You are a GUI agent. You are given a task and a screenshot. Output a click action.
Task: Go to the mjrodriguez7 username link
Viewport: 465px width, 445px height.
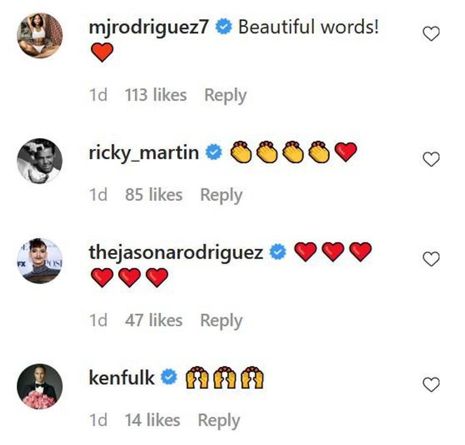(149, 28)
